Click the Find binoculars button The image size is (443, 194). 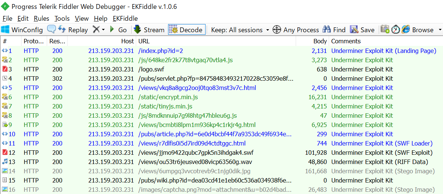[334, 30]
